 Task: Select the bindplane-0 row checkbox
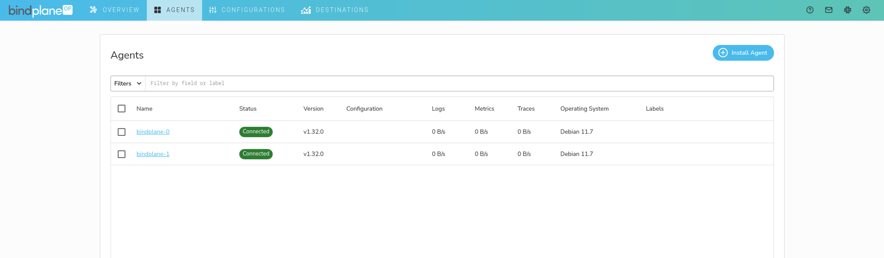coord(122,132)
